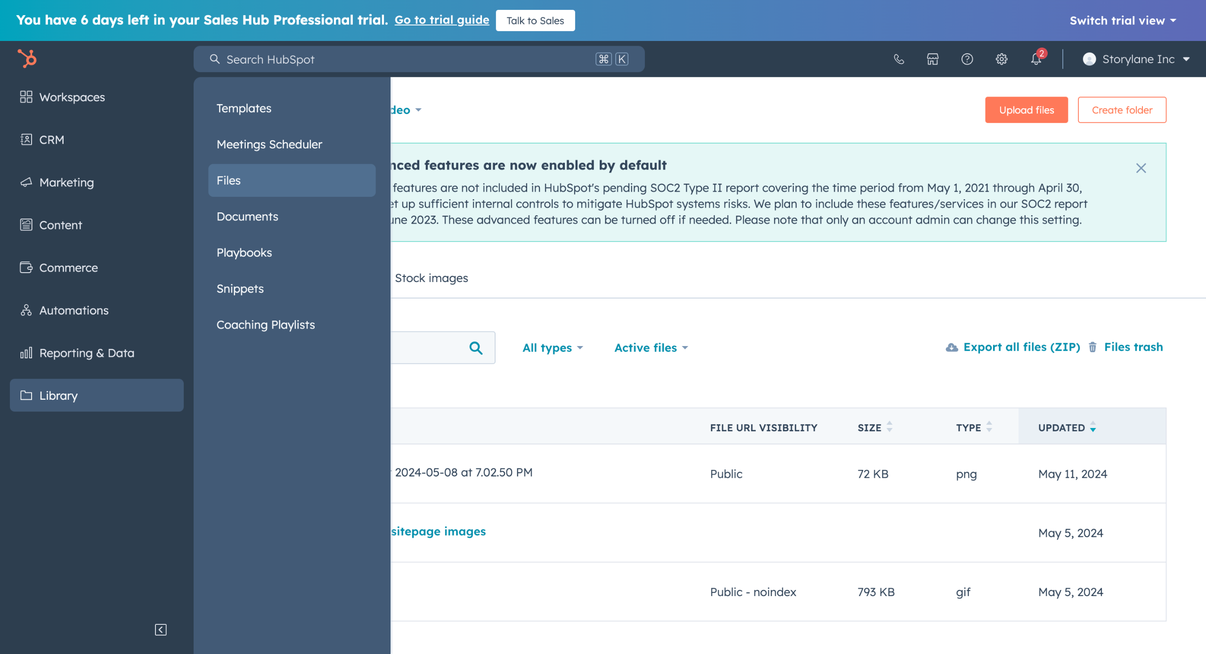Select Documents in the Library submenu
The image size is (1206, 654).
tap(292, 217)
